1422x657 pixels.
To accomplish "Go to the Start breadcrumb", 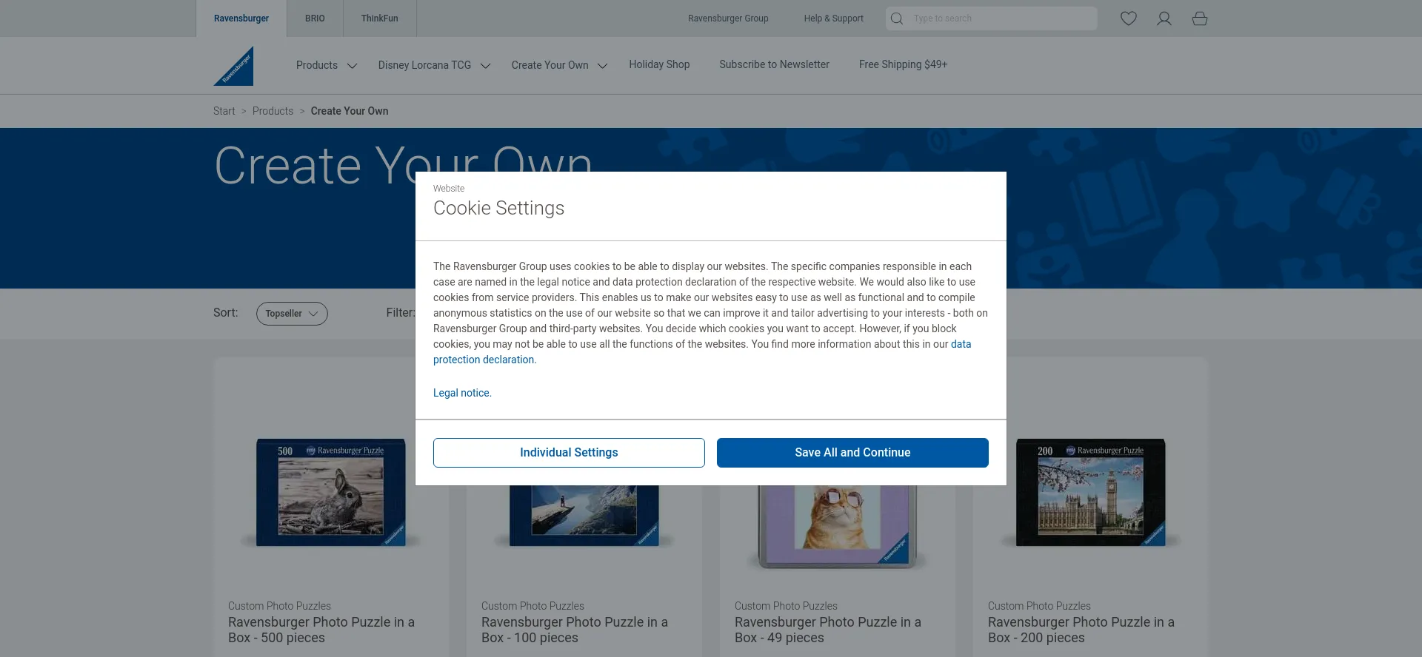I will (224, 111).
